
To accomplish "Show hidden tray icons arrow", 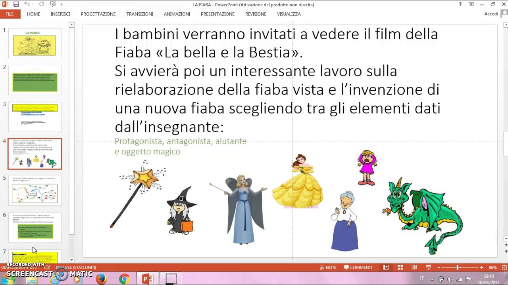I will click(x=432, y=279).
